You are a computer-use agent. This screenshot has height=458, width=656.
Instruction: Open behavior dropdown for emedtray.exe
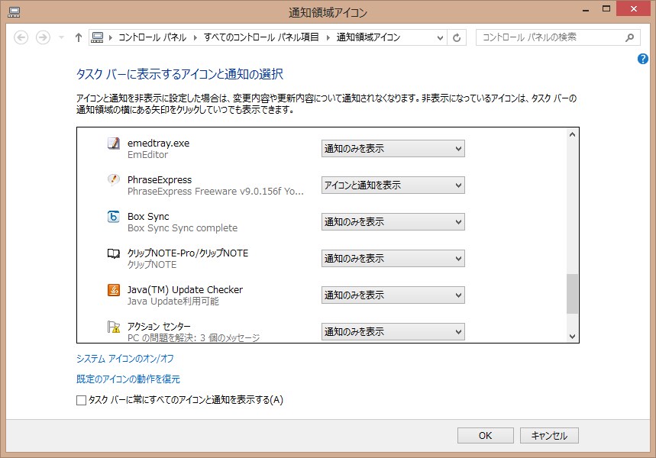point(393,149)
